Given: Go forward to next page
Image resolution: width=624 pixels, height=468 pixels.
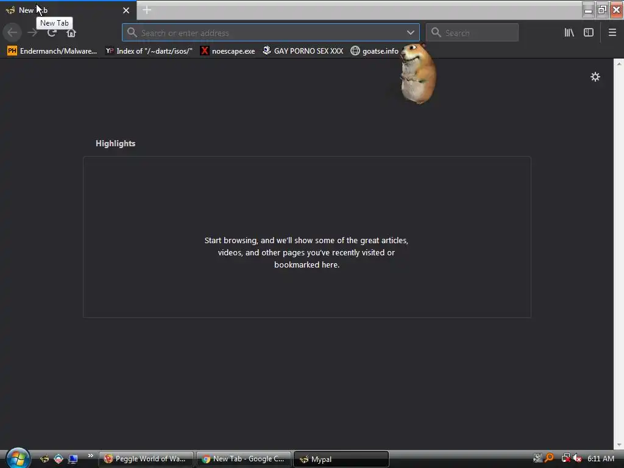Looking at the screenshot, I should click(33, 33).
